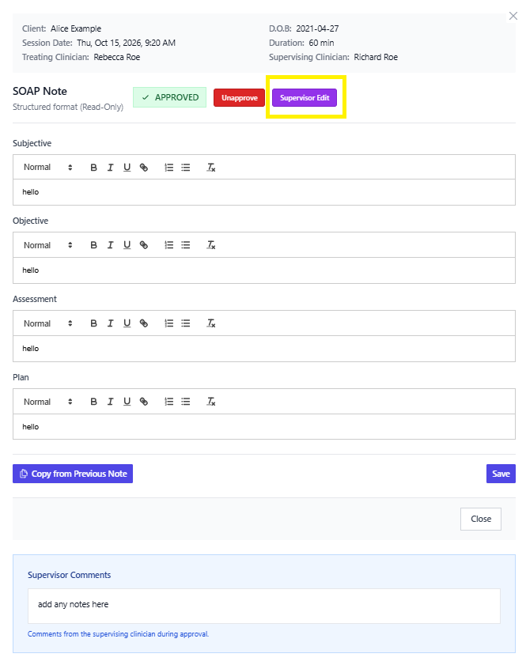Open the Normal style dropdown in Assessment
526x665 pixels.
click(x=48, y=323)
